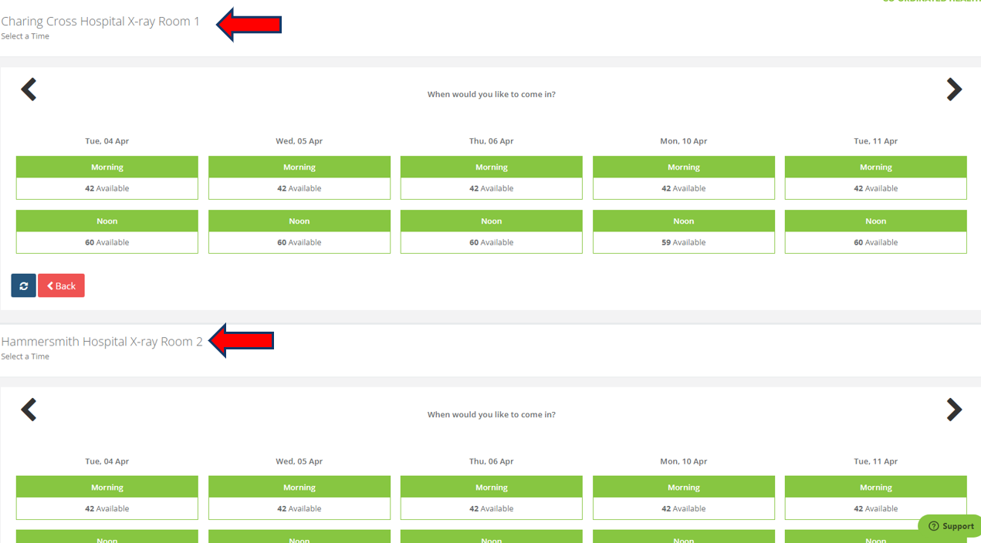Click Hammersmith 'When would you like to come in?' prompt
This screenshot has height=543, width=981.
coord(492,414)
